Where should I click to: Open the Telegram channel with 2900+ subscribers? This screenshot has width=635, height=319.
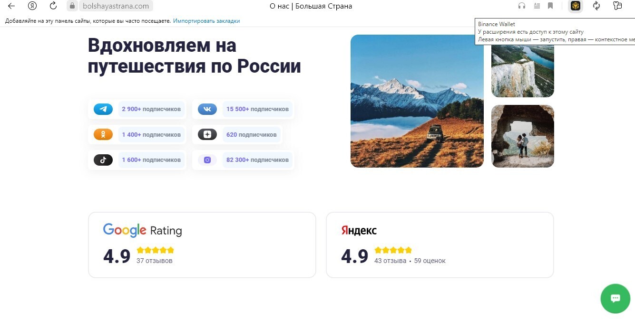pos(137,109)
